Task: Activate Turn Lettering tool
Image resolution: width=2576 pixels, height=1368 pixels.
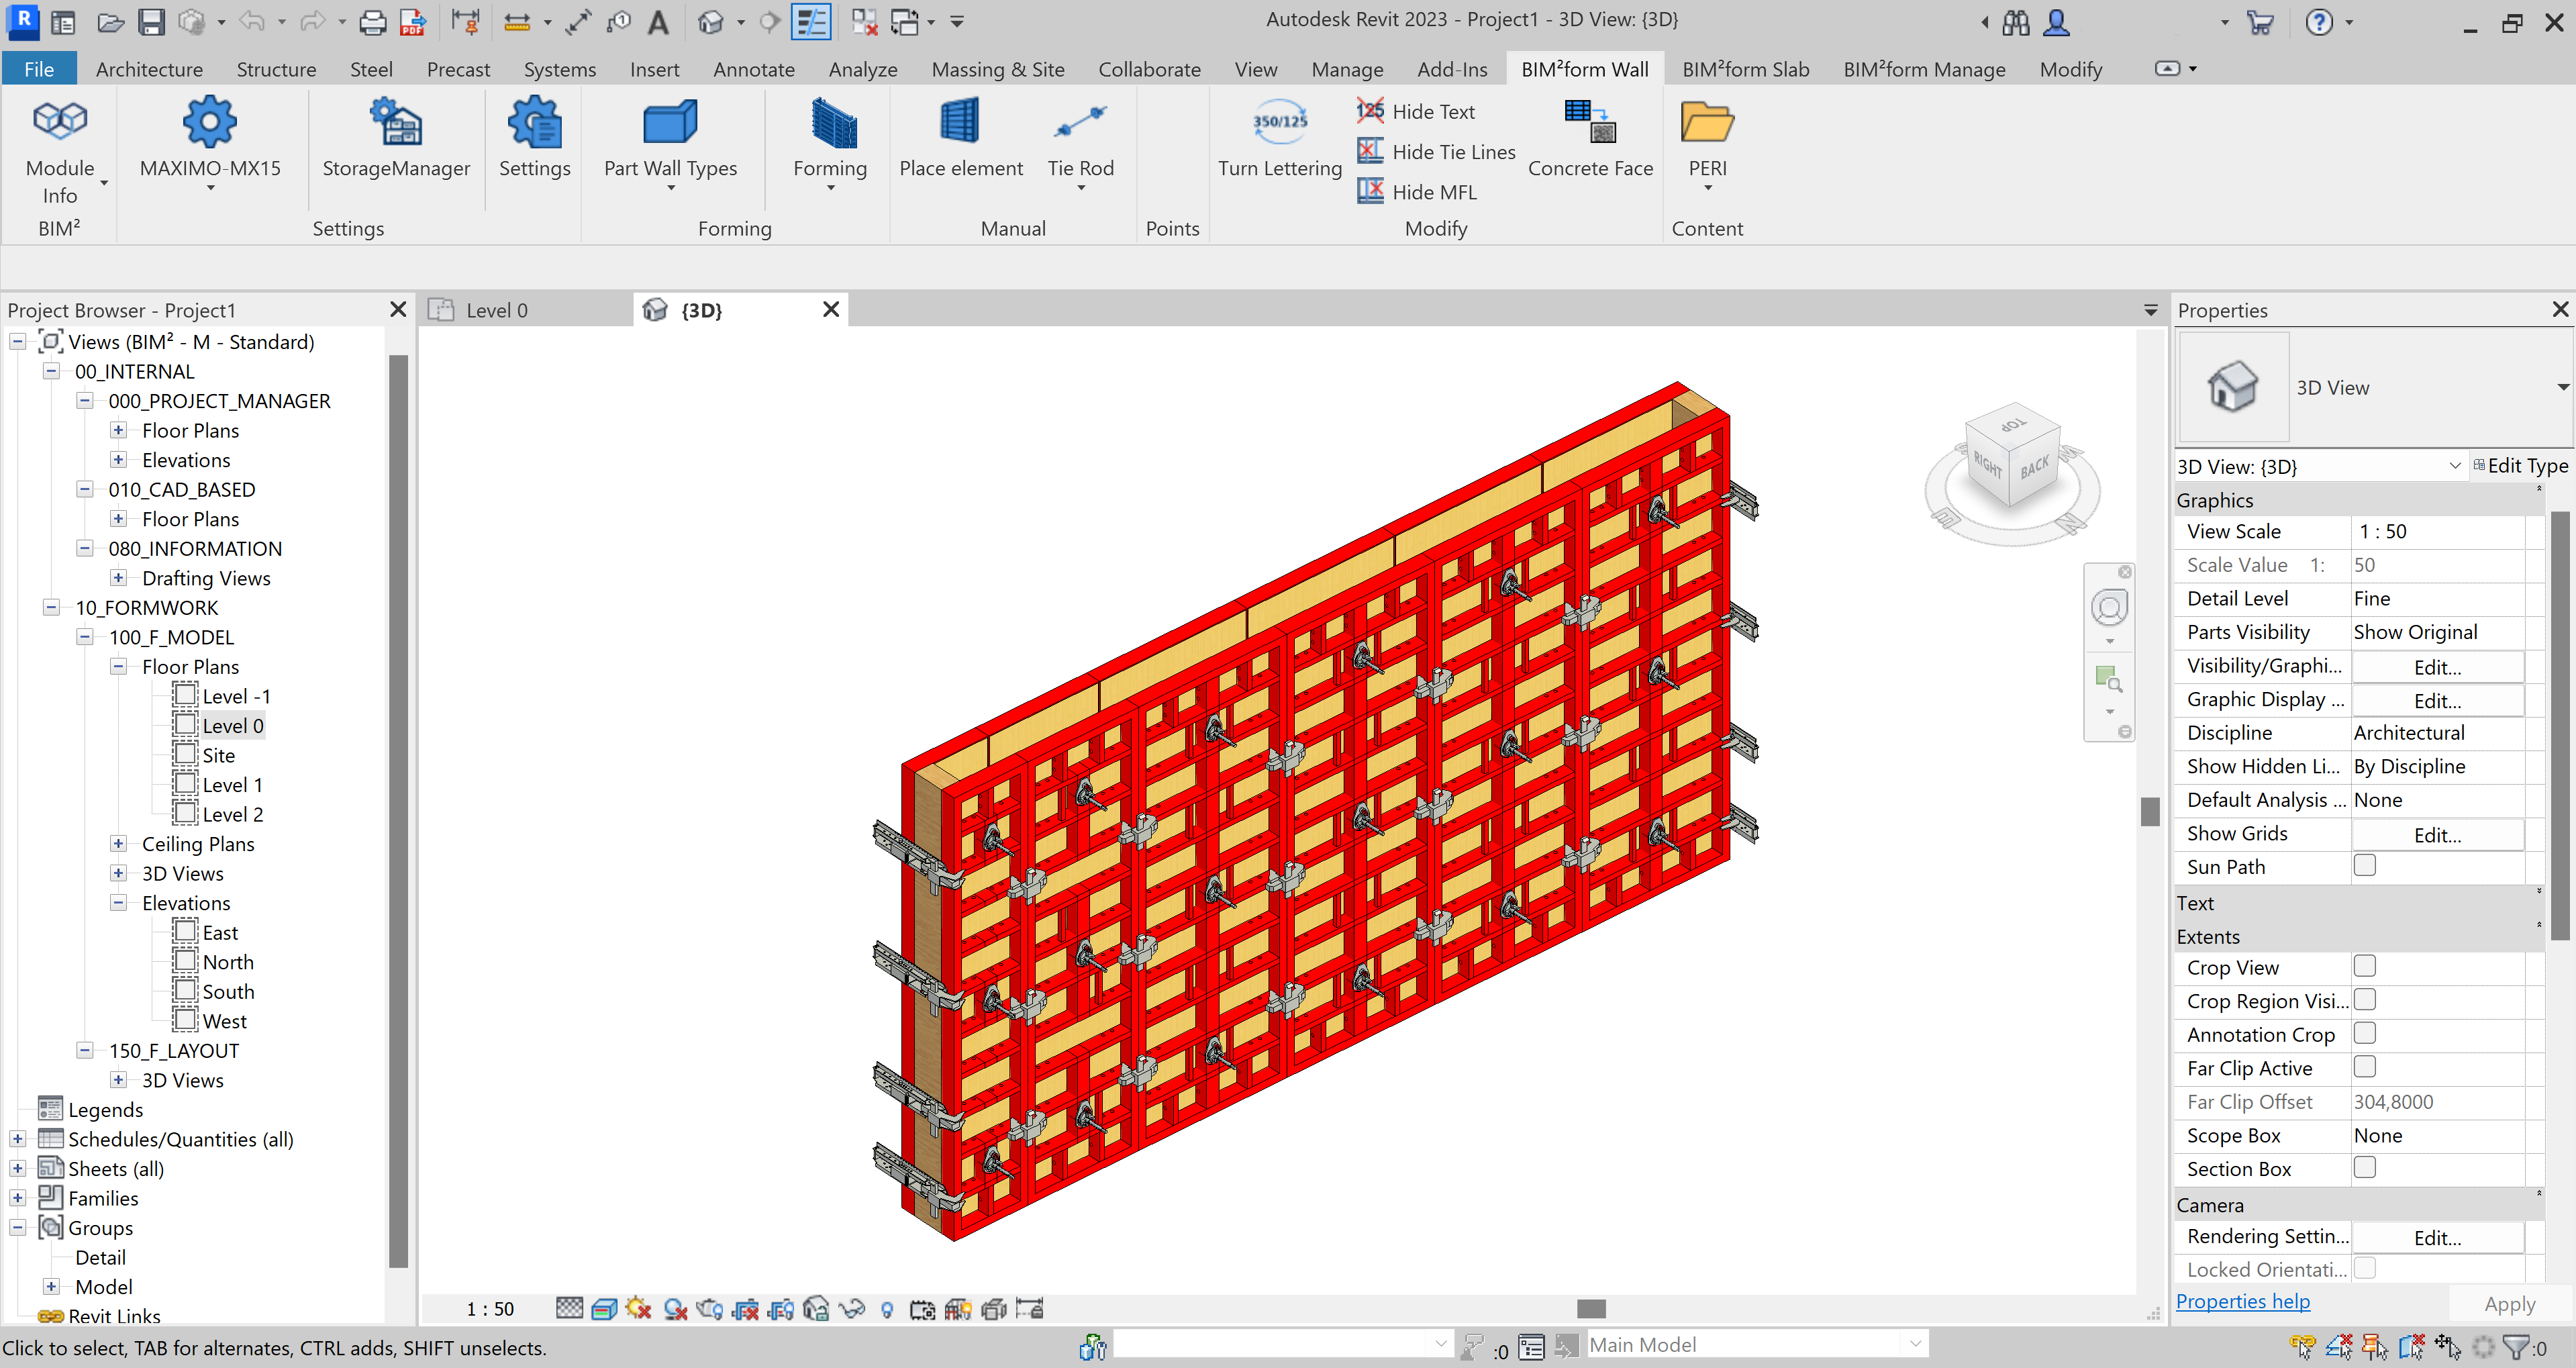Action: [1278, 140]
